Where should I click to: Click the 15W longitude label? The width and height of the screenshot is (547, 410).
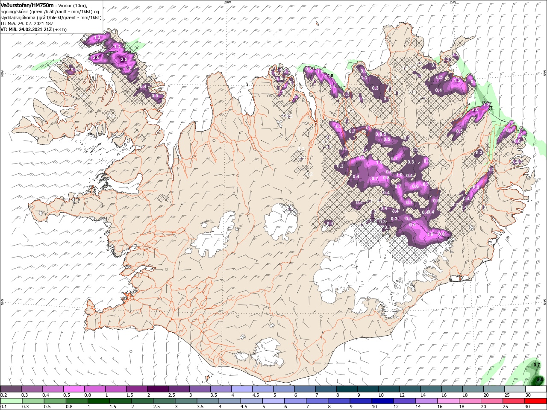453,2
